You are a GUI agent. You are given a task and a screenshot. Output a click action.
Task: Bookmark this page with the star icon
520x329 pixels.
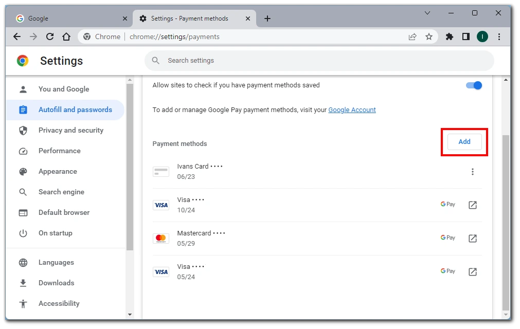pyautogui.click(x=429, y=37)
